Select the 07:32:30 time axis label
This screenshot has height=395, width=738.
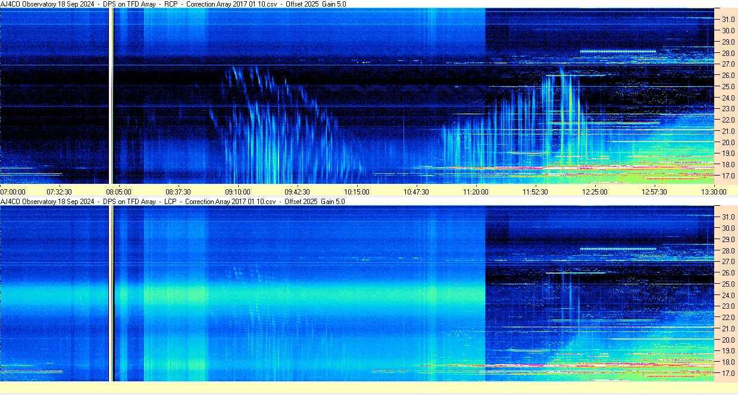pos(59,192)
